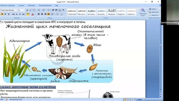Click the Изменить стили icon

click(x=143, y=12)
